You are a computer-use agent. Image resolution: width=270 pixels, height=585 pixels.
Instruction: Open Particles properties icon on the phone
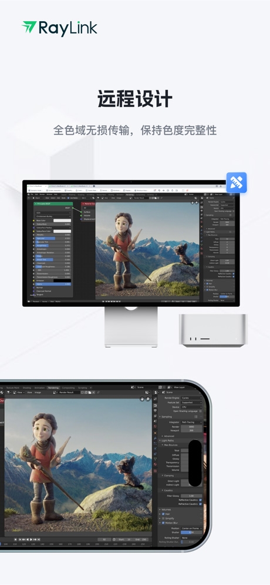156,443
